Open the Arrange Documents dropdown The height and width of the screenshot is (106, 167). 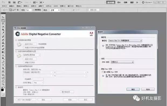point(35,2)
